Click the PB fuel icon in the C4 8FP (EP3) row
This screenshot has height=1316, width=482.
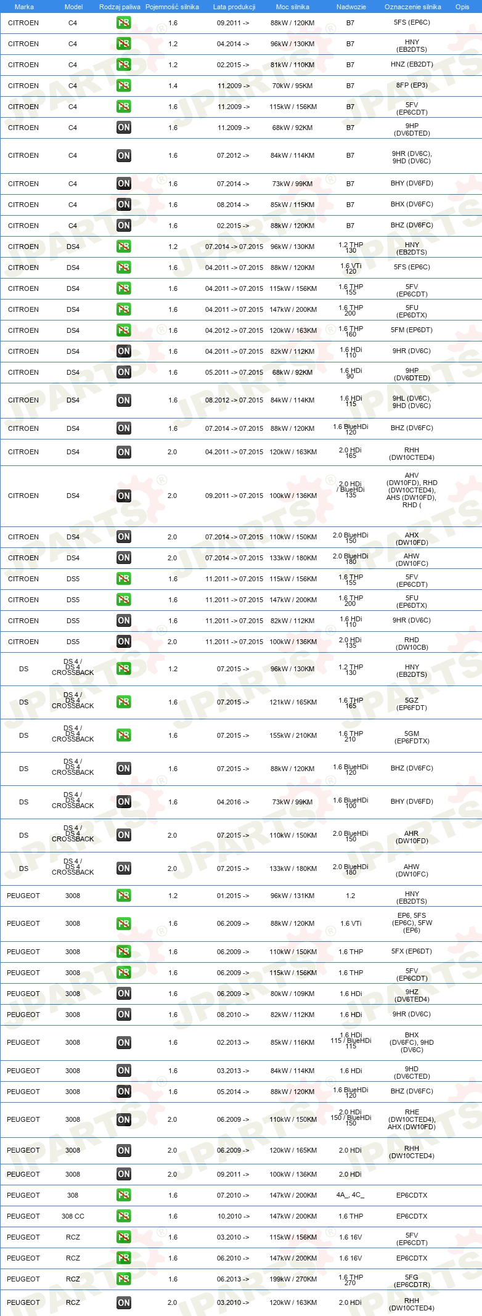[123, 86]
